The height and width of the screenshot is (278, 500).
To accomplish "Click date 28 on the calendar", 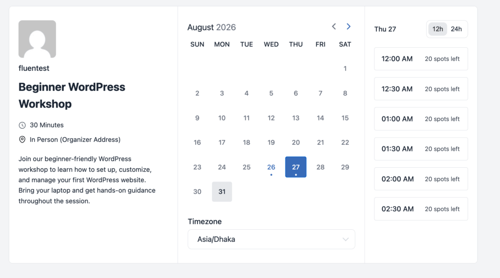I will click(x=320, y=167).
